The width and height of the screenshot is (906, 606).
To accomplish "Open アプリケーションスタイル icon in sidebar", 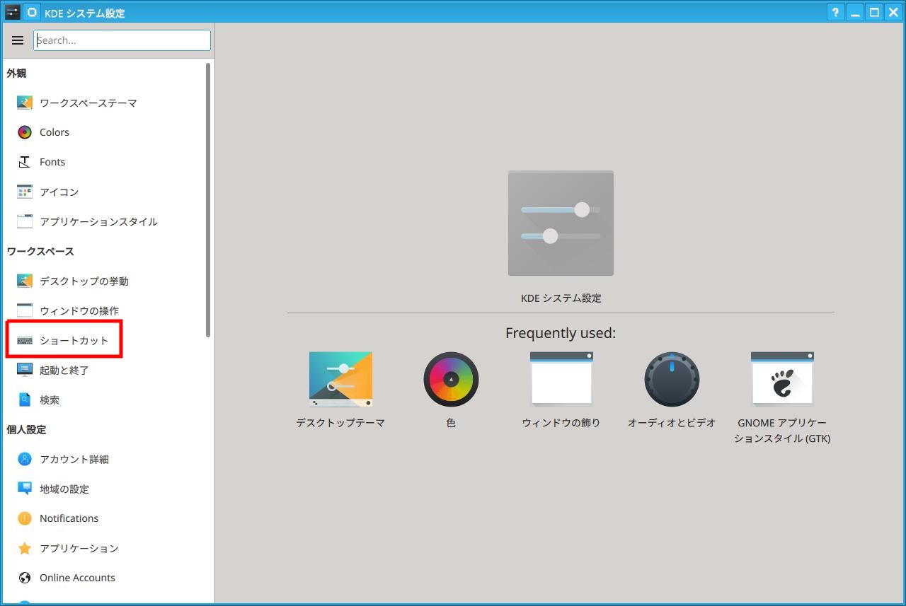I will click(25, 221).
